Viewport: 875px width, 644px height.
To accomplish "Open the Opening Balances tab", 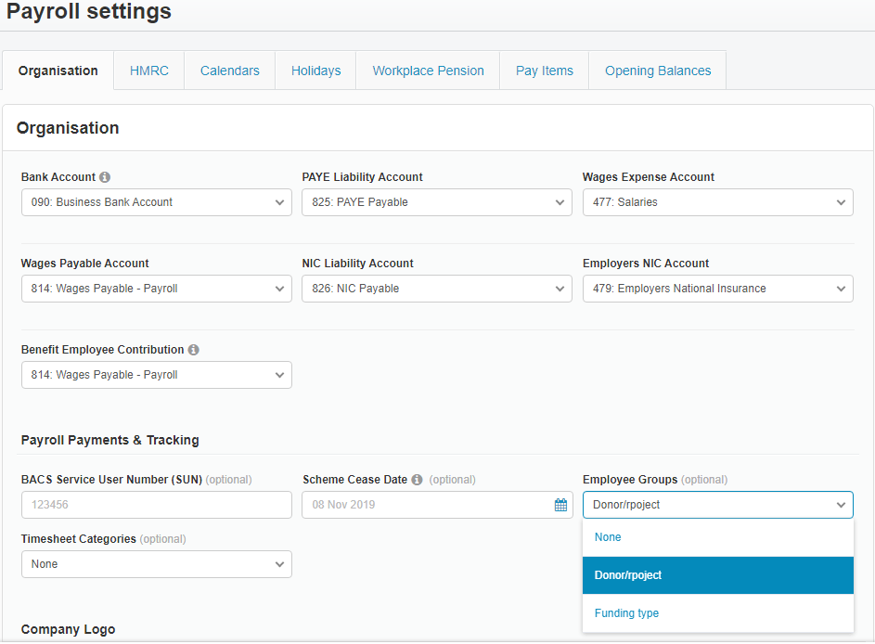I will point(658,71).
